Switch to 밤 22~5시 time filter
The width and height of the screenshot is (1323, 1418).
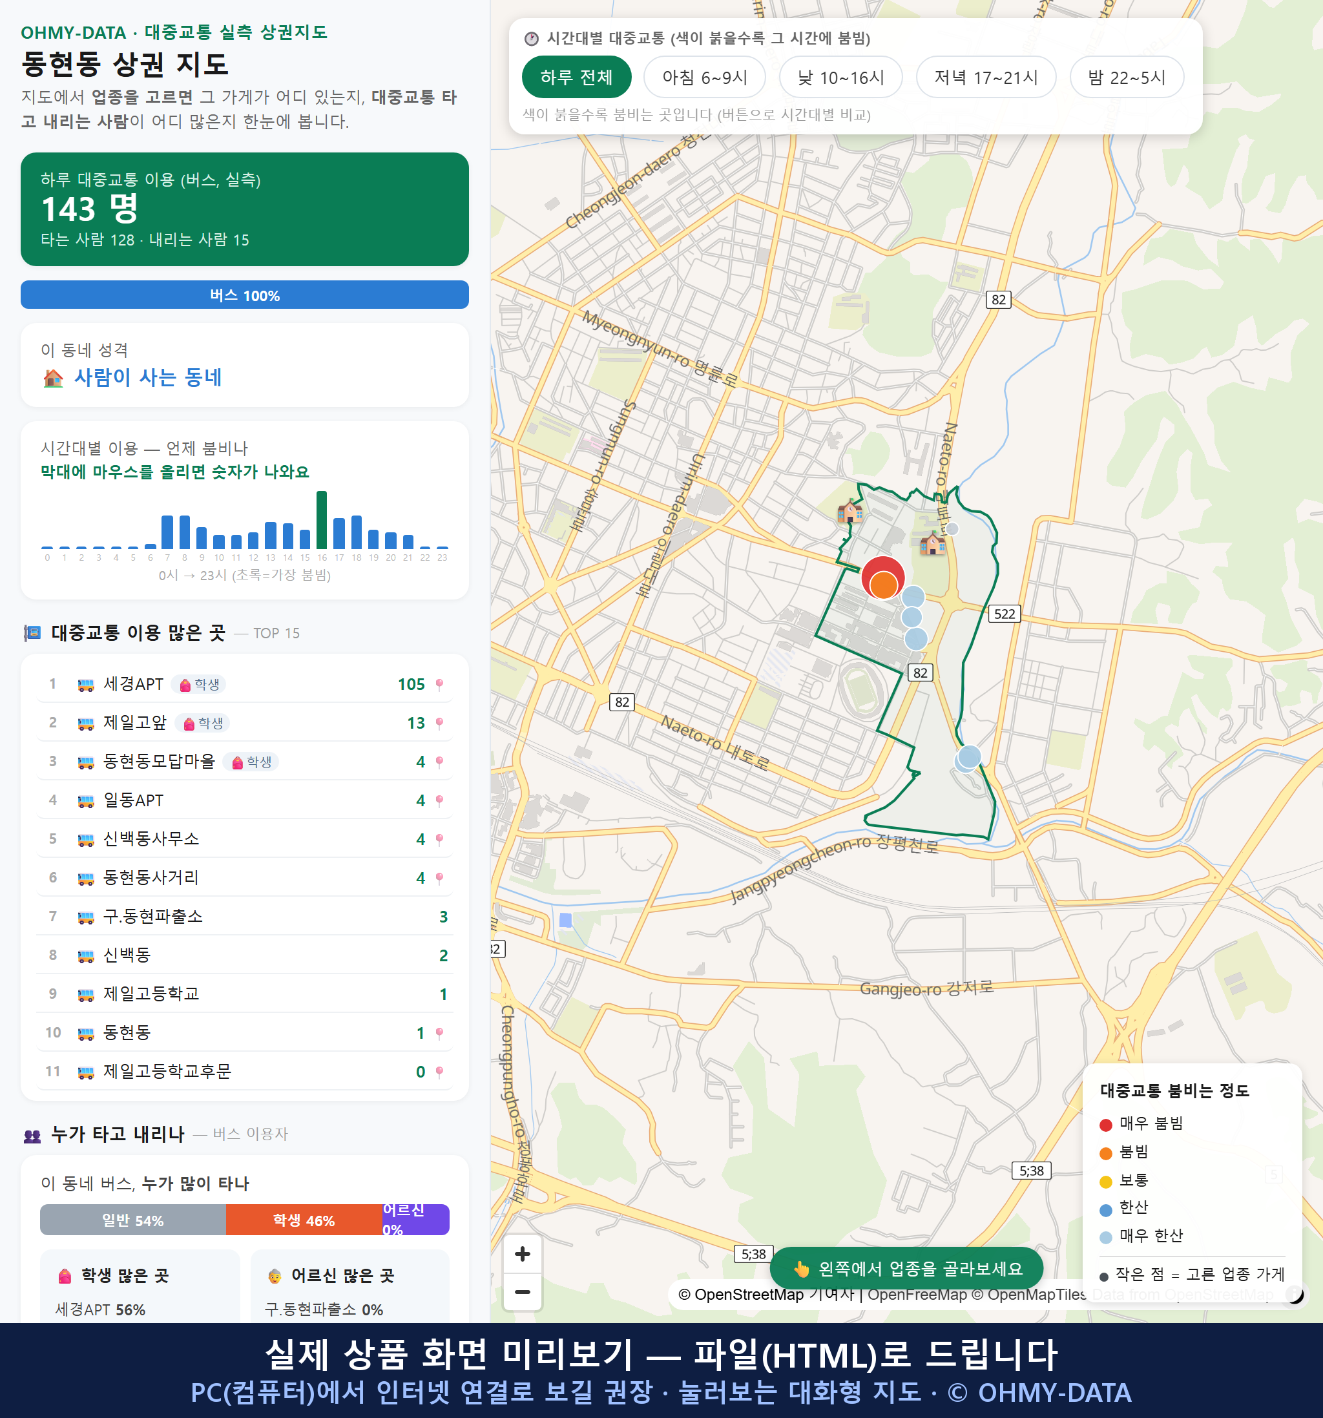(1126, 77)
